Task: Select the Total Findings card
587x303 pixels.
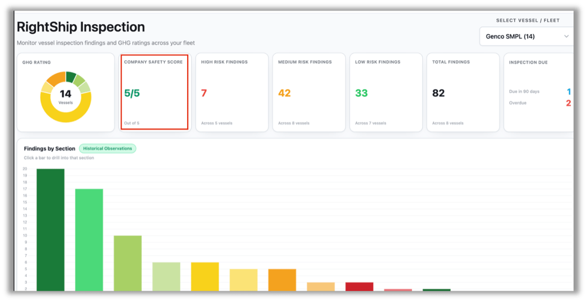Action: tap(463, 92)
